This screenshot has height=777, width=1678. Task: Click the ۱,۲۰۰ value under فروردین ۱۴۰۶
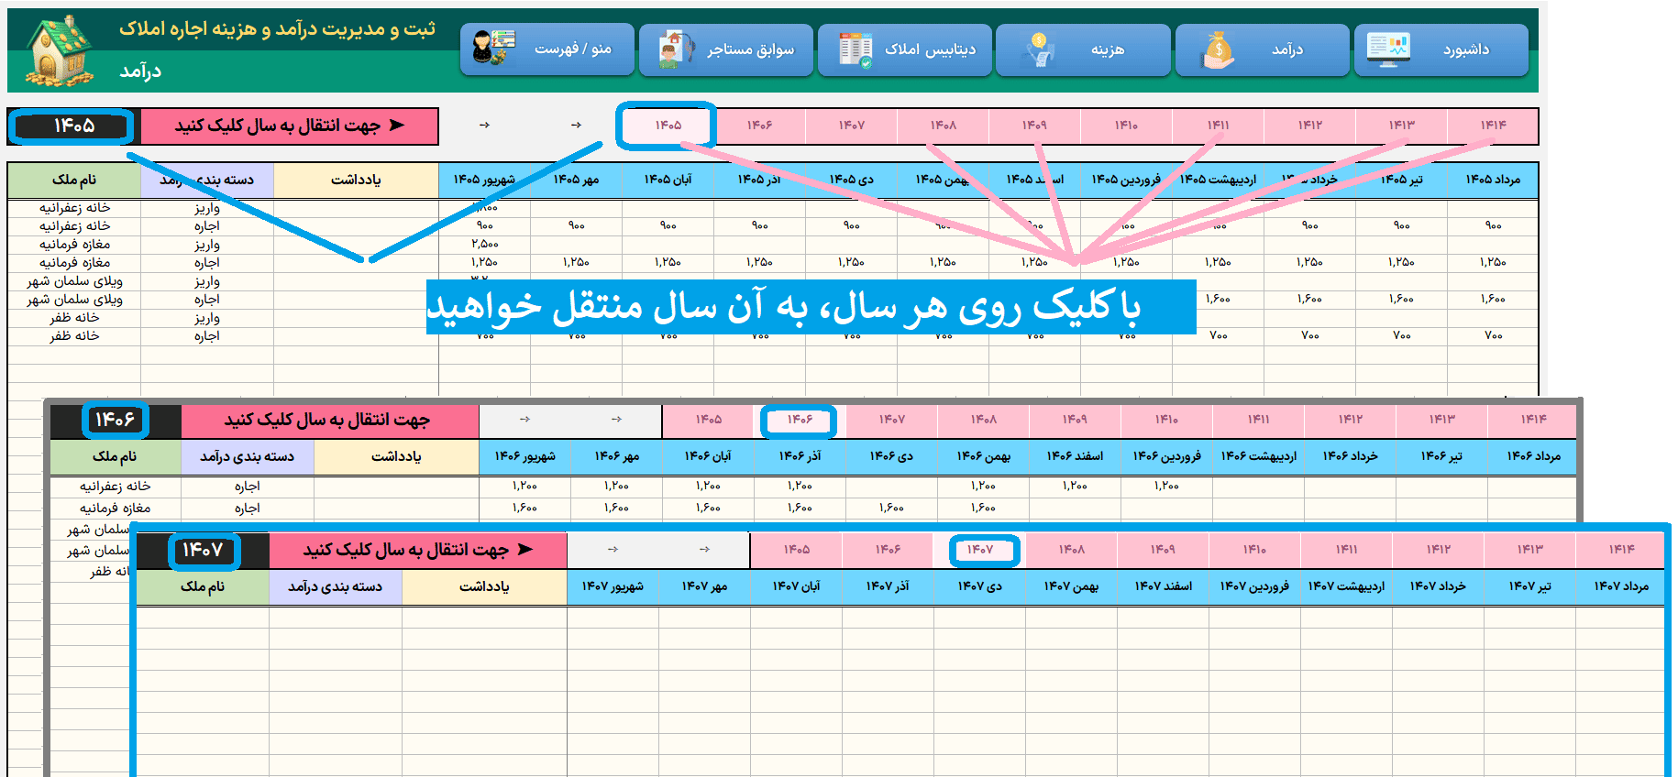point(1166,487)
